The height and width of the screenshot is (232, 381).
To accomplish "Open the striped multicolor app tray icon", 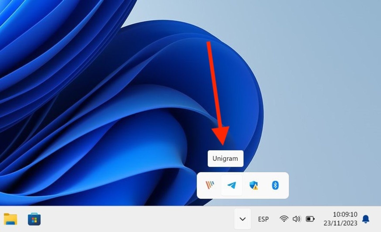I will [210, 185].
